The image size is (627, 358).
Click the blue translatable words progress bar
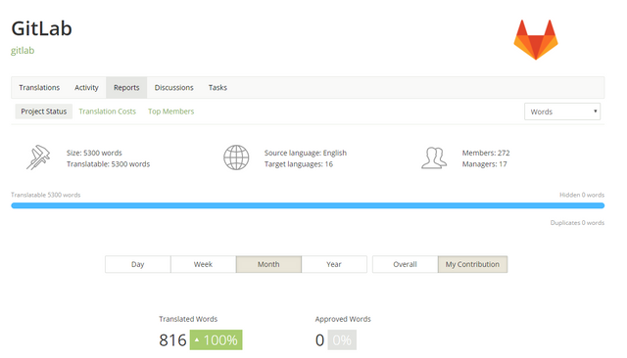click(308, 205)
